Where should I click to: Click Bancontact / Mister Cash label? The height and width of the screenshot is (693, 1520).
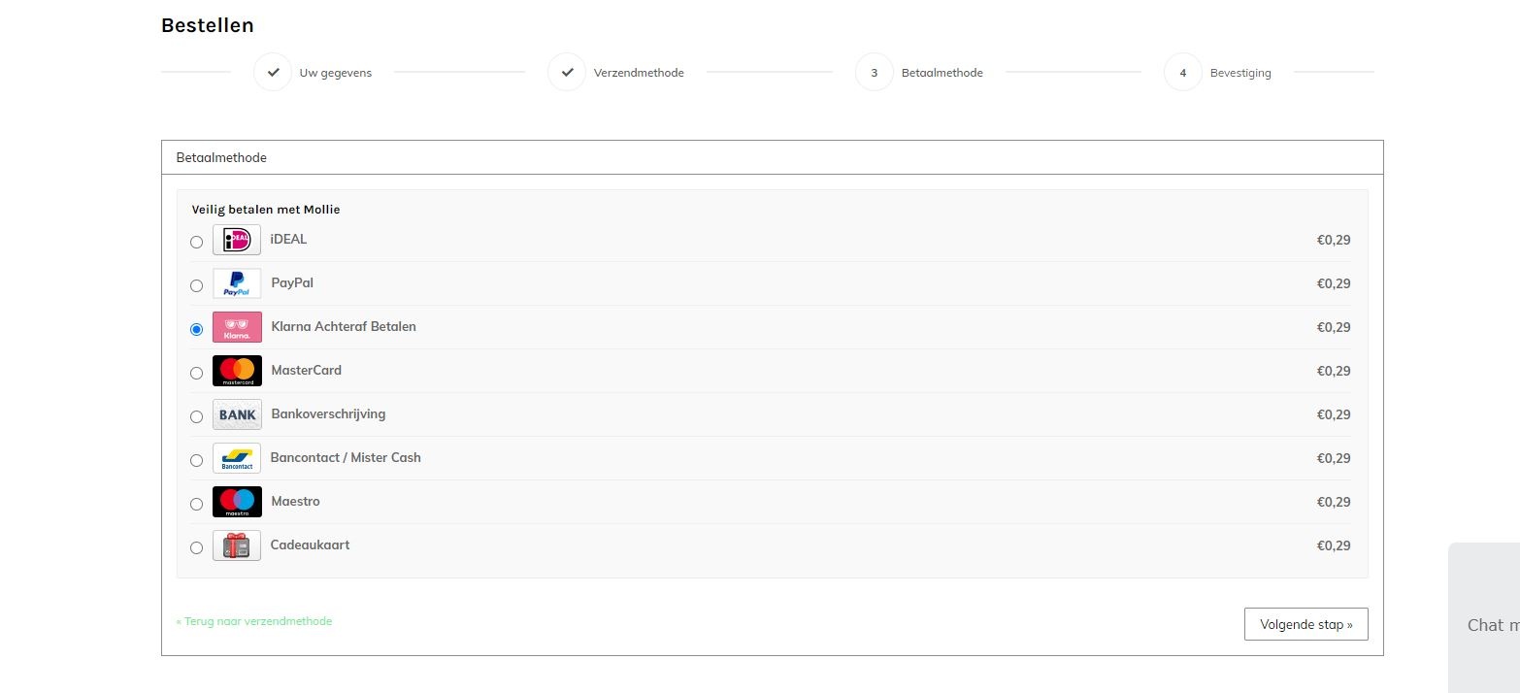click(x=346, y=457)
